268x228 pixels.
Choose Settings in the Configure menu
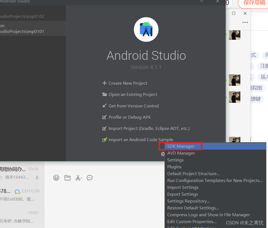tap(215, 160)
